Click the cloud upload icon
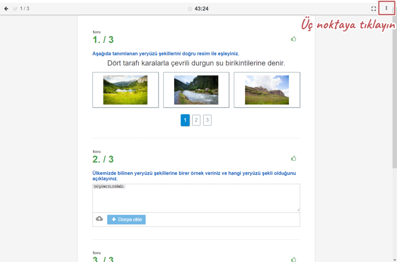The width and height of the screenshot is (397, 262). click(x=99, y=218)
